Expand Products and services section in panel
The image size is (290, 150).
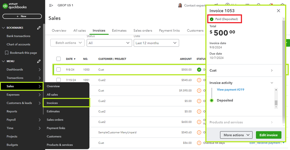(272, 122)
